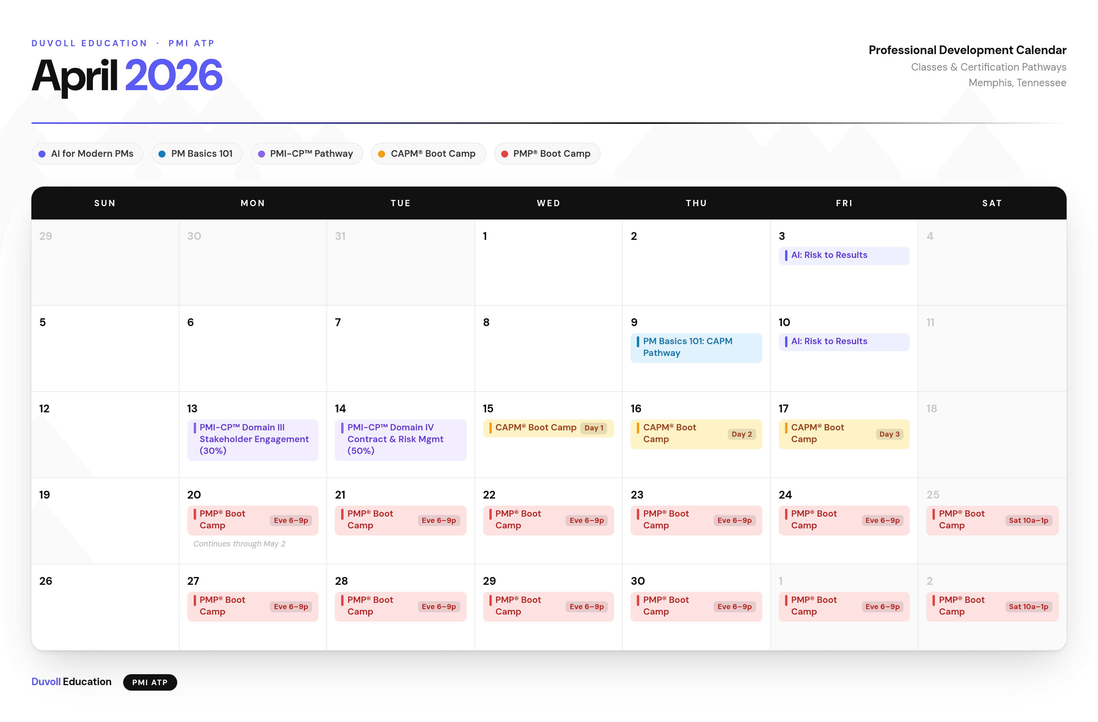Click the Day 2 badge on April 16
This screenshot has height=722, width=1098.
click(x=742, y=434)
